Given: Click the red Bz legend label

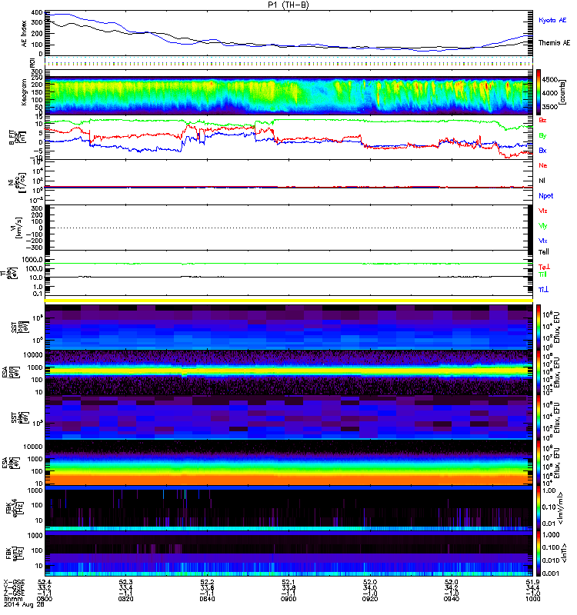Looking at the screenshot, I should [543, 121].
